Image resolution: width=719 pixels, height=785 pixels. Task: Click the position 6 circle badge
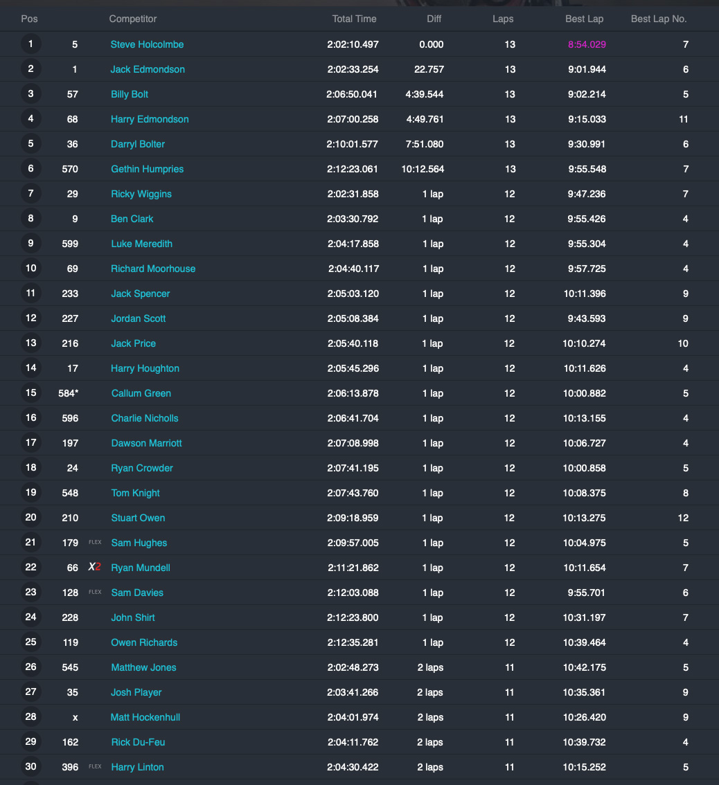(30, 169)
